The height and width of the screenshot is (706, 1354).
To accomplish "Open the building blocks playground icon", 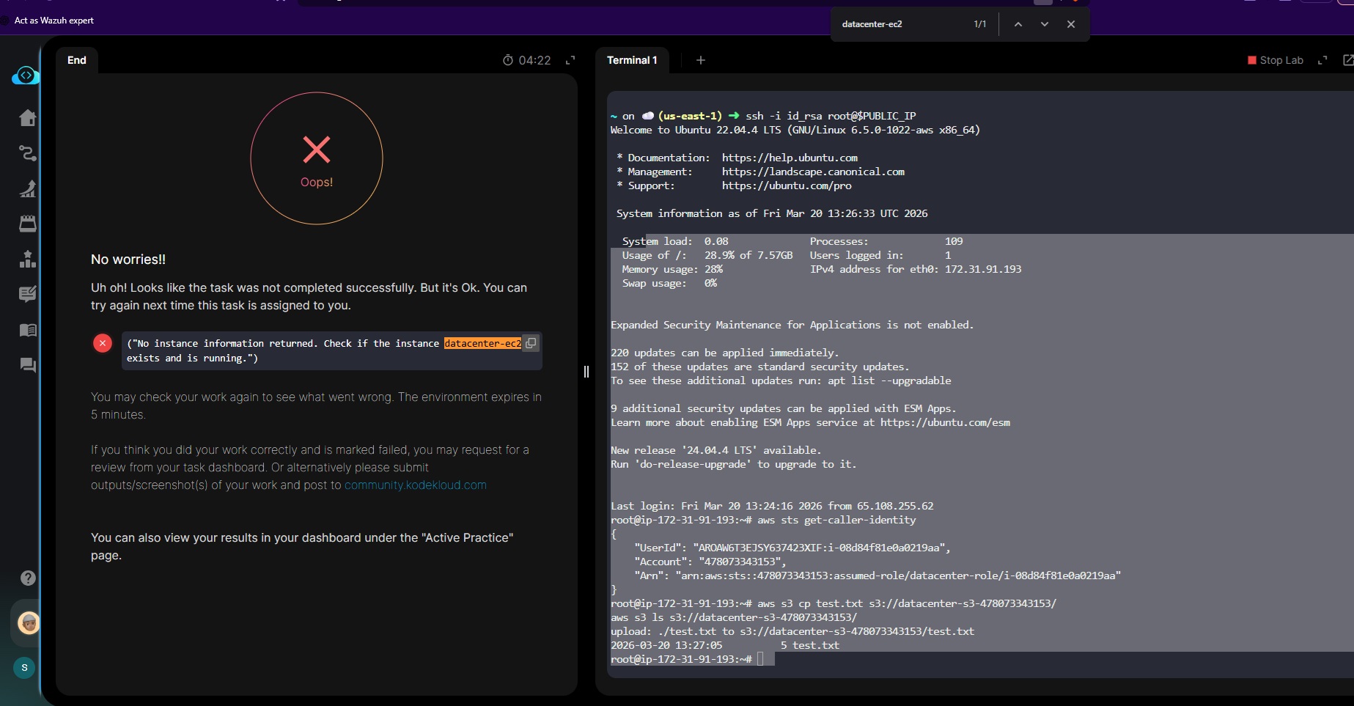I will pos(28,259).
